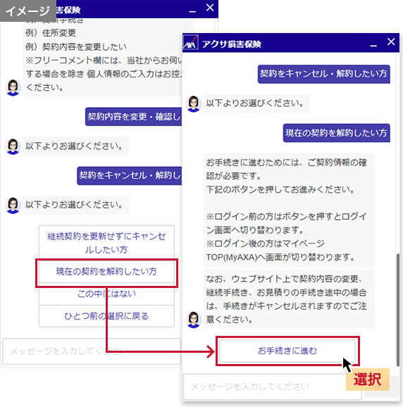Click message starting お手続きに進むためには
403x407 pixels.
[x=289, y=210]
